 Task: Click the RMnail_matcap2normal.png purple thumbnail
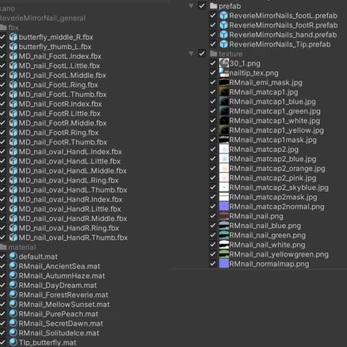tap(224, 207)
